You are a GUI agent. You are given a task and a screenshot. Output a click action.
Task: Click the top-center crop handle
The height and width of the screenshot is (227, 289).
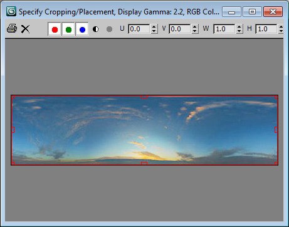click(x=144, y=97)
